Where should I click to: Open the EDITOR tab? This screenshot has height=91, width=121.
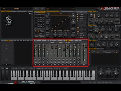36,40
